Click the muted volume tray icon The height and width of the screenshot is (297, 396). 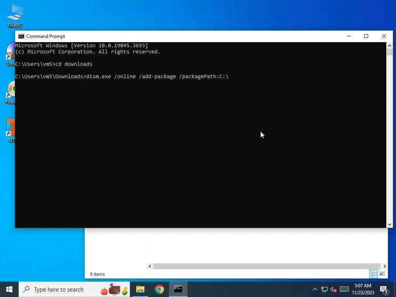click(334, 289)
